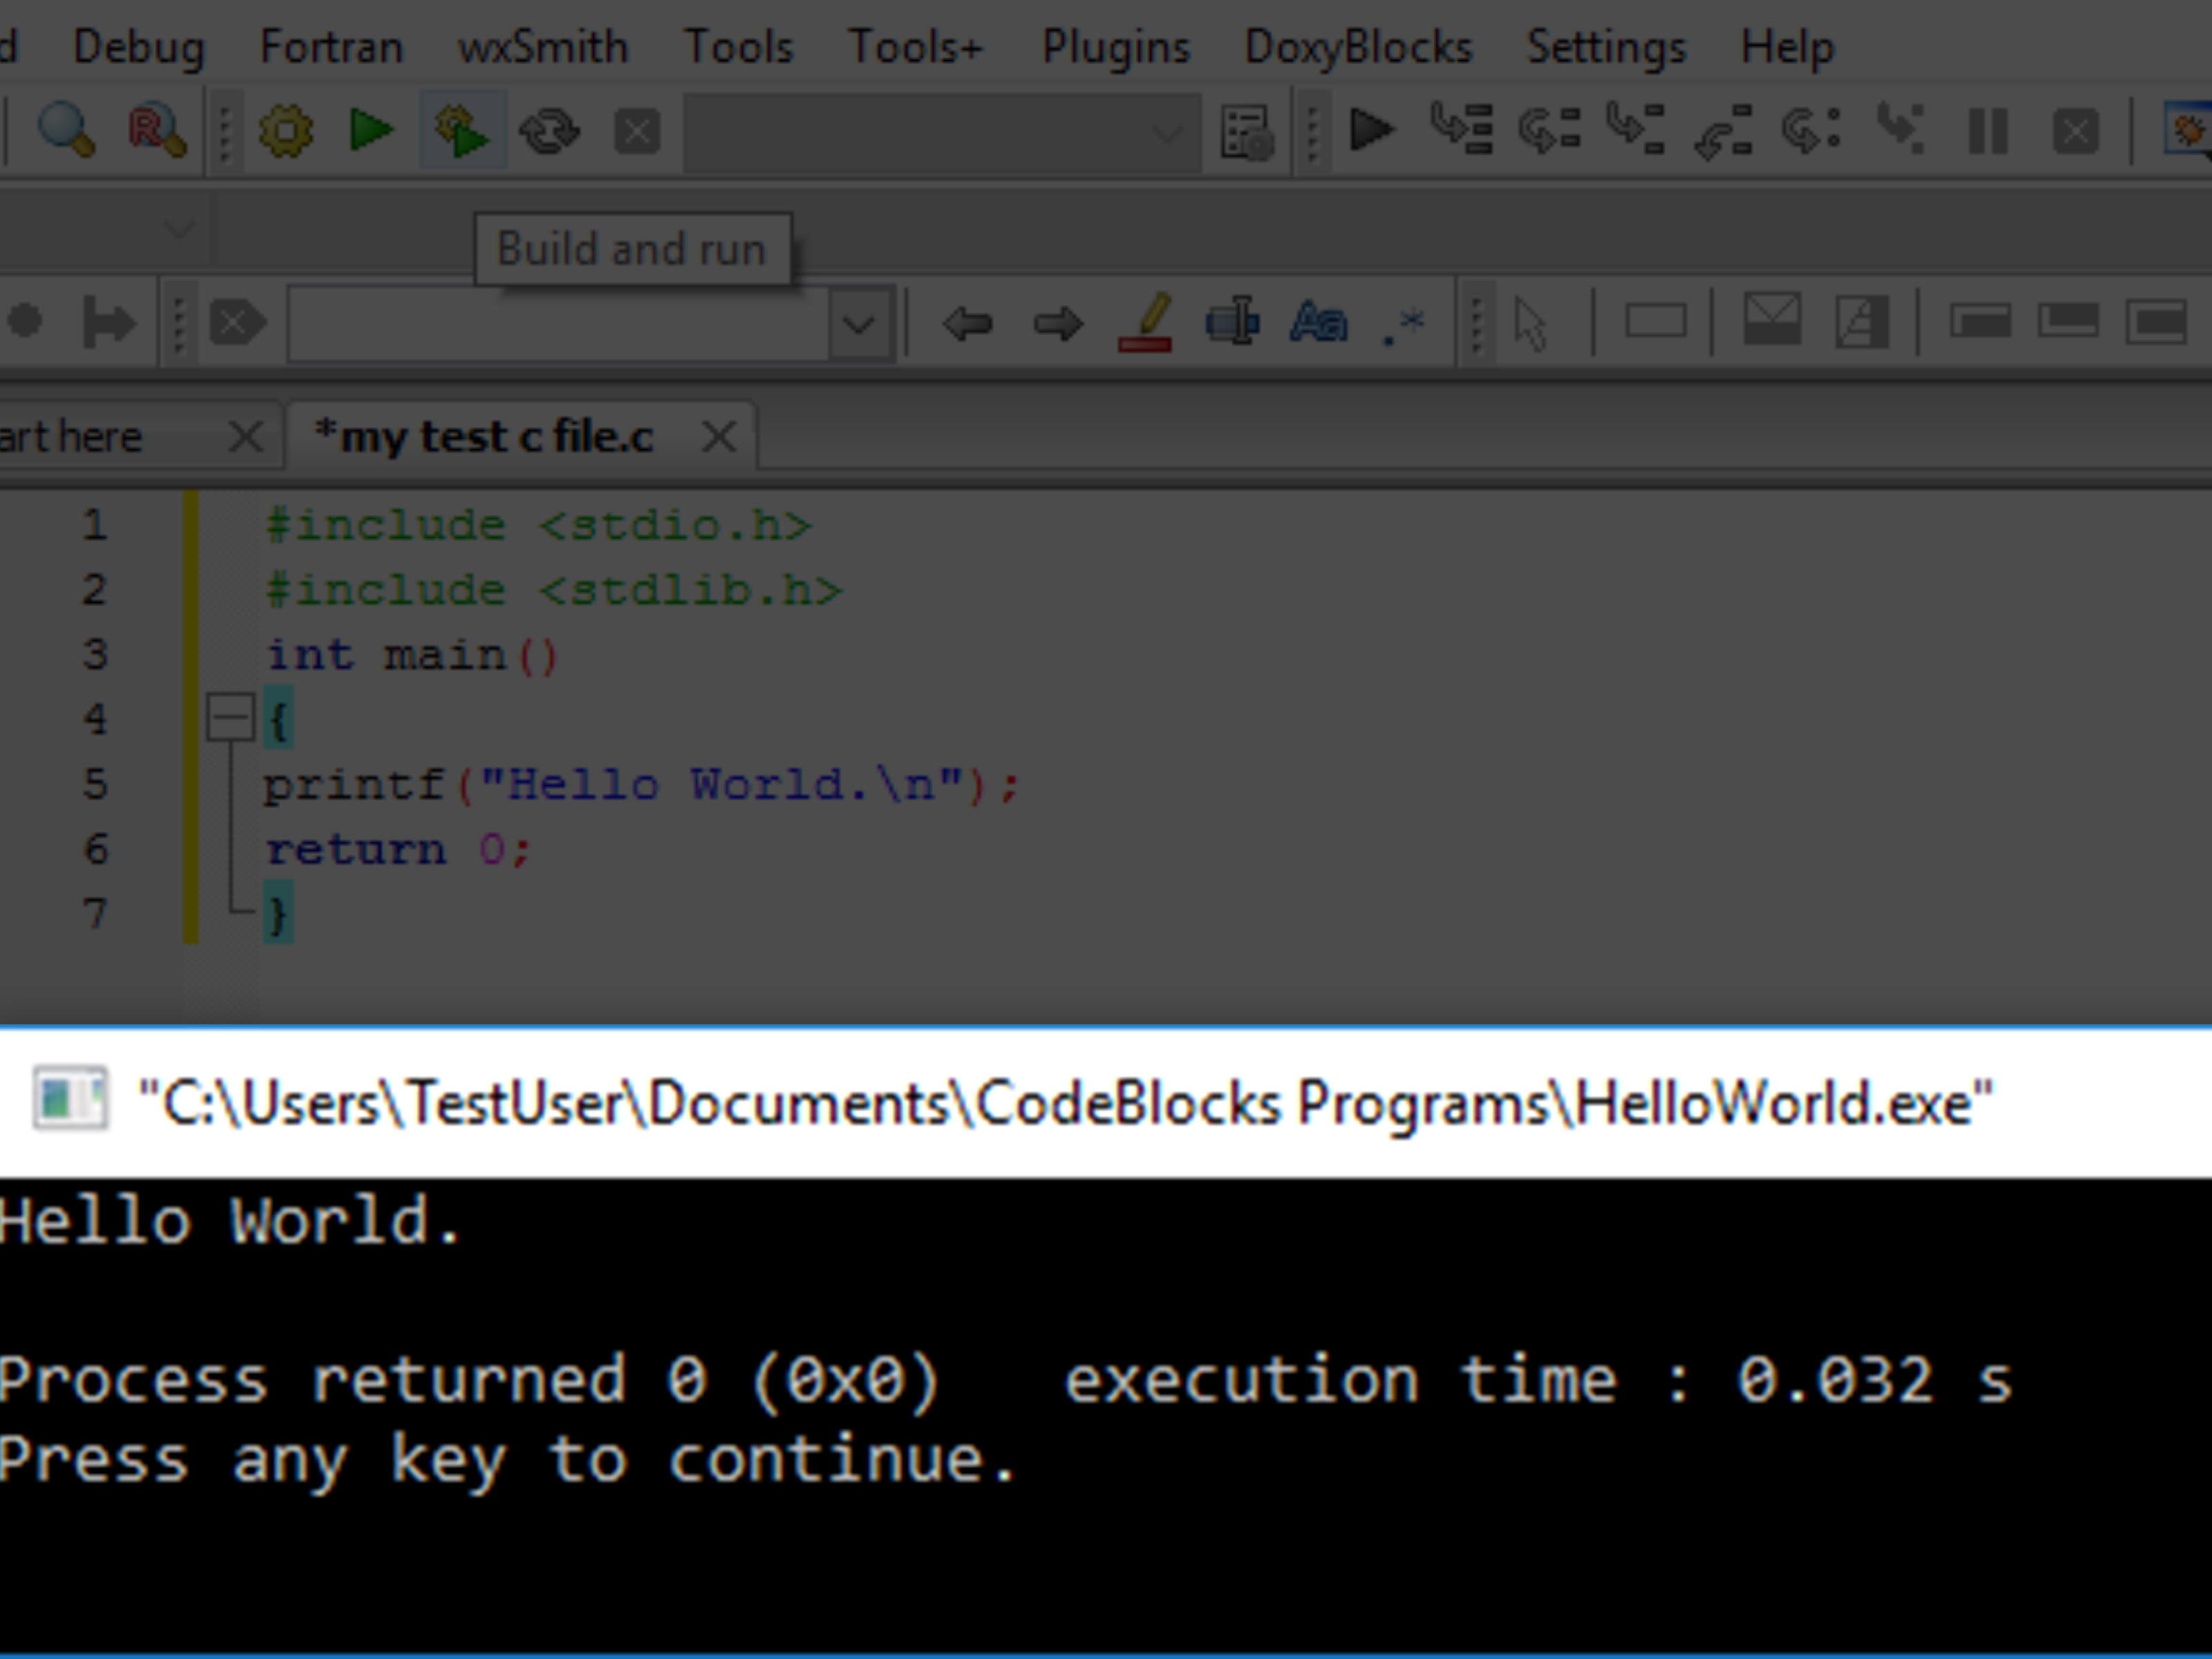This screenshot has height=1659, width=2212.
Task: Open the Tools menu
Action: (738, 46)
